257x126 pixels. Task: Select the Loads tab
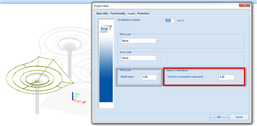pyautogui.click(x=131, y=14)
